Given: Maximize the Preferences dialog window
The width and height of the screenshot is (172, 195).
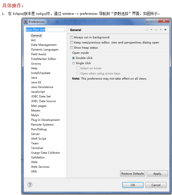Looking at the screenshot, I should [155, 21].
